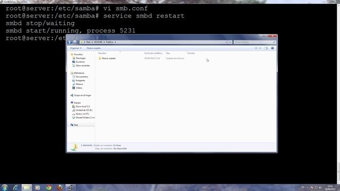The image size is (340, 191).
Task: Go back with the Explorer back arrow
Action: [x=70, y=42]
